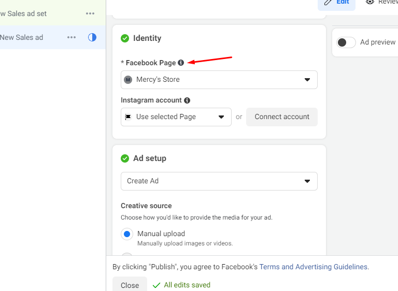Click the Close button

coord(130,285)
